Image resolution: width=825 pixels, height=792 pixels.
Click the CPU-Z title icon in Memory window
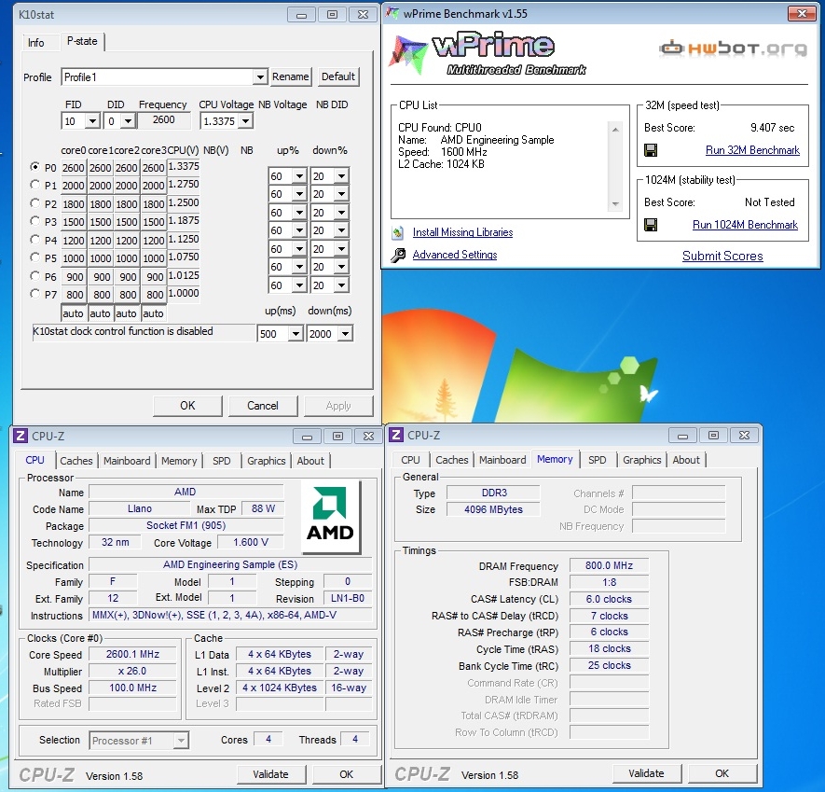pos(396,435)
